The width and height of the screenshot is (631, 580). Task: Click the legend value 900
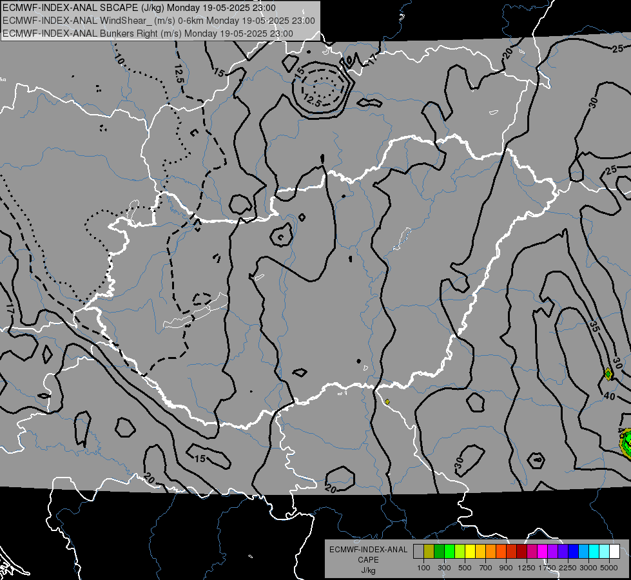(506, 568)
